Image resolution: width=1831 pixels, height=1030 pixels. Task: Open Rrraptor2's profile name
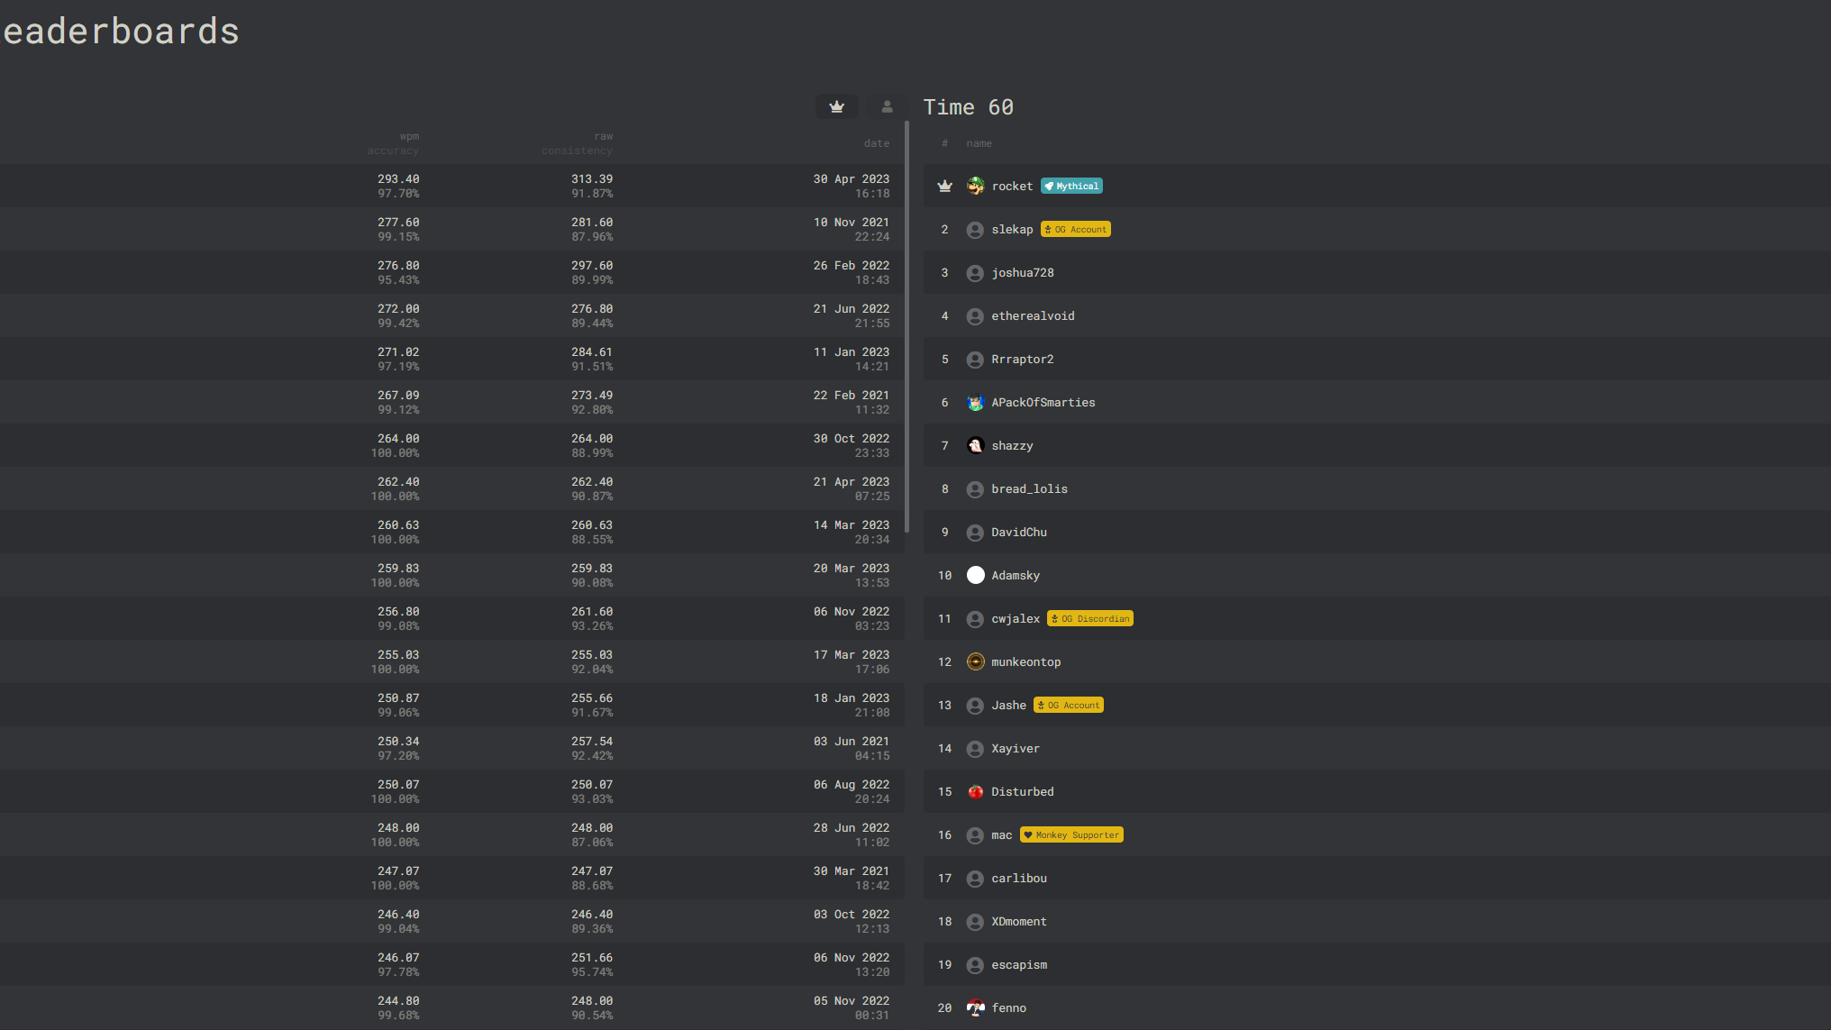[1022, 360]
